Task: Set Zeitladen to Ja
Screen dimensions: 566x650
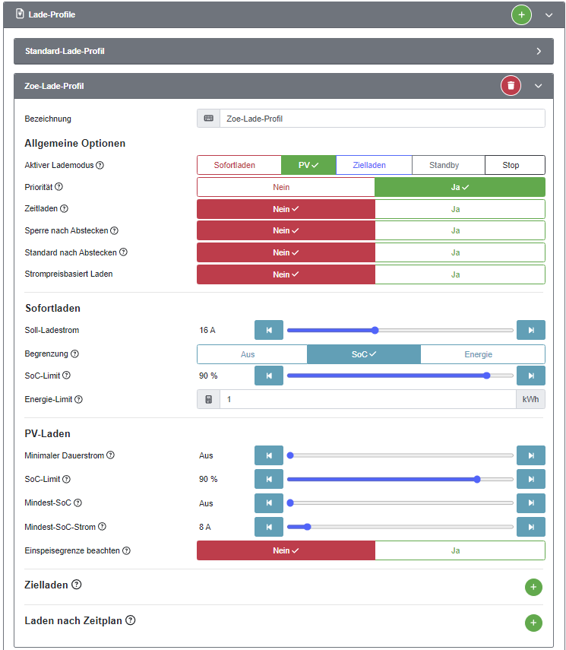Action: click(460, 209)
